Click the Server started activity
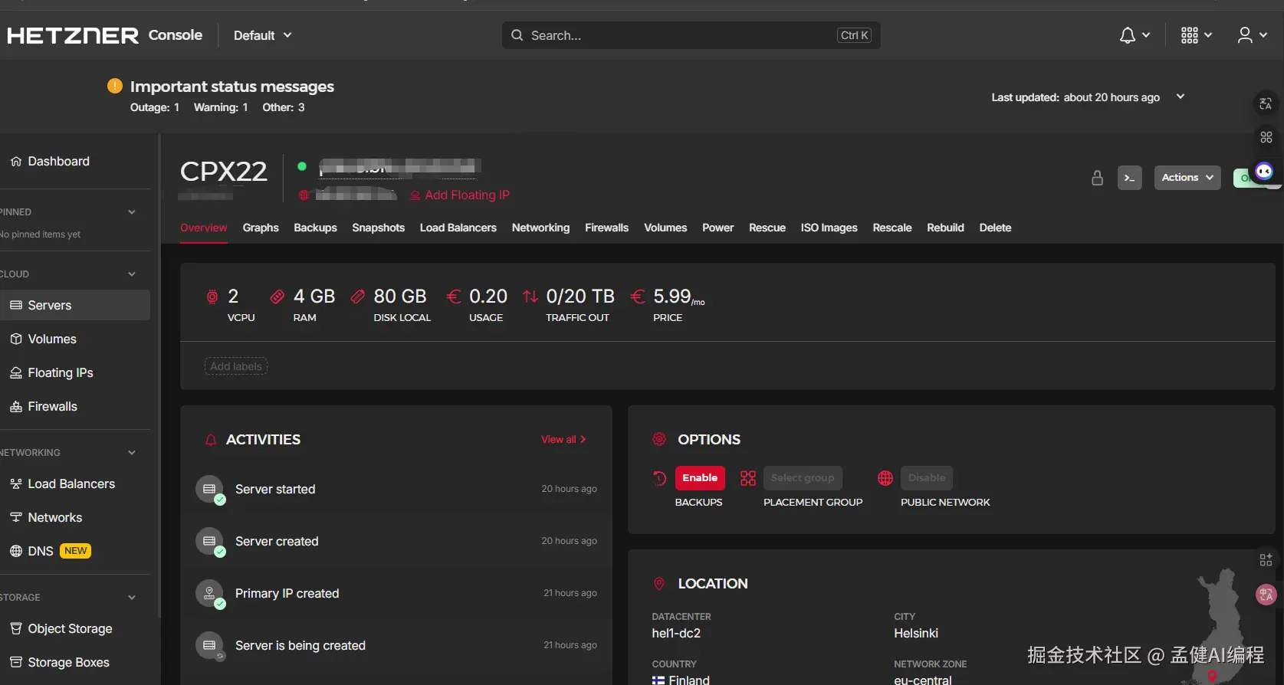Image resolution: width=1284 pixels, height=685 pixels. pyautogui.click(x=396, y=489)
